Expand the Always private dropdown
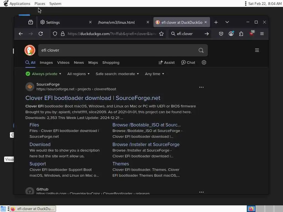This screenshot has height=212, width=283. [43, 74]
